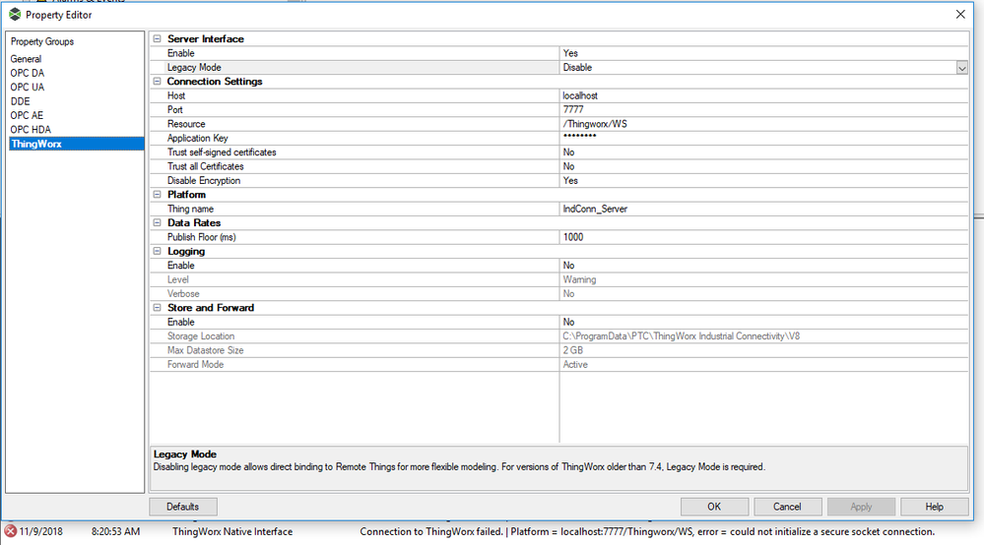The height and width of the screenshot is (545, 984).
Task: Open the Legacy Mode dropdown arrow
Action: click(x=961, y=68)
